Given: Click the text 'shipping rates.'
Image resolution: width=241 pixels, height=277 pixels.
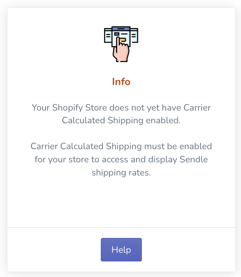Looking at the screenshot, I should pos(121,173).
